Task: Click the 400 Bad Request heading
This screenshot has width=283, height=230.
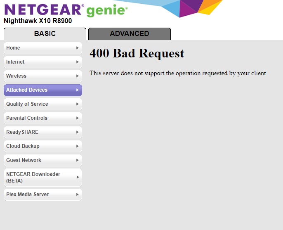Action: coord(137,53)
